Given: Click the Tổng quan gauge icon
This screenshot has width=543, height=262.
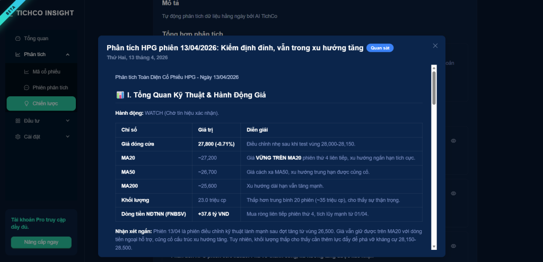Looking at the screenshot, I should [18, 39].
